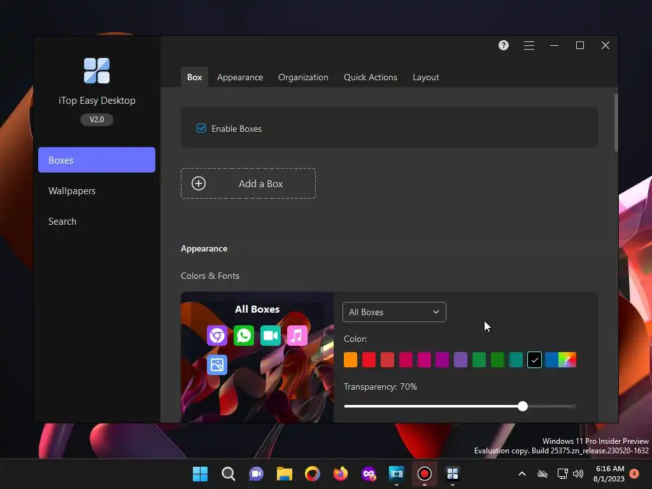Click the V2.0 version badge

[x=97, y=119]
